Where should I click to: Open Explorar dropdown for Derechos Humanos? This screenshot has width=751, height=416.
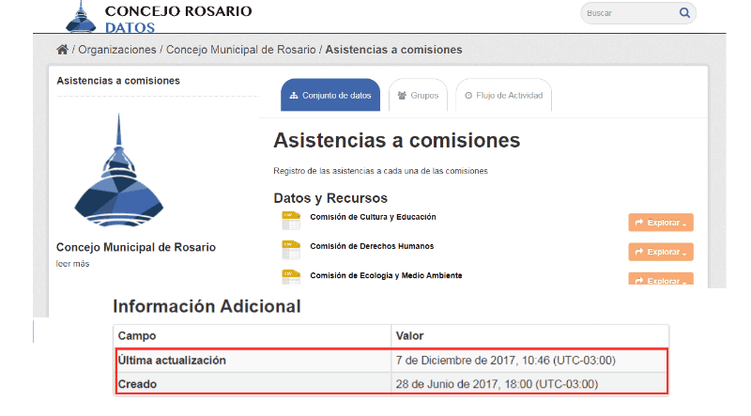point(661,252)
